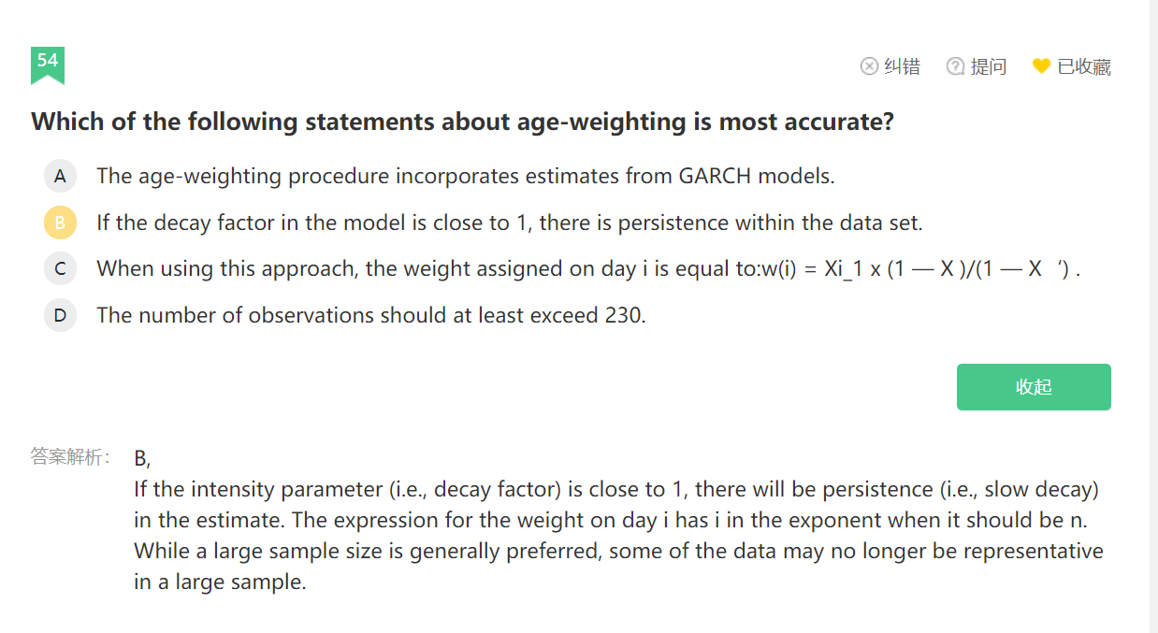Click the yellow heart favorite icon
The image size is (1158, 633).
[x=1041, y=66]
